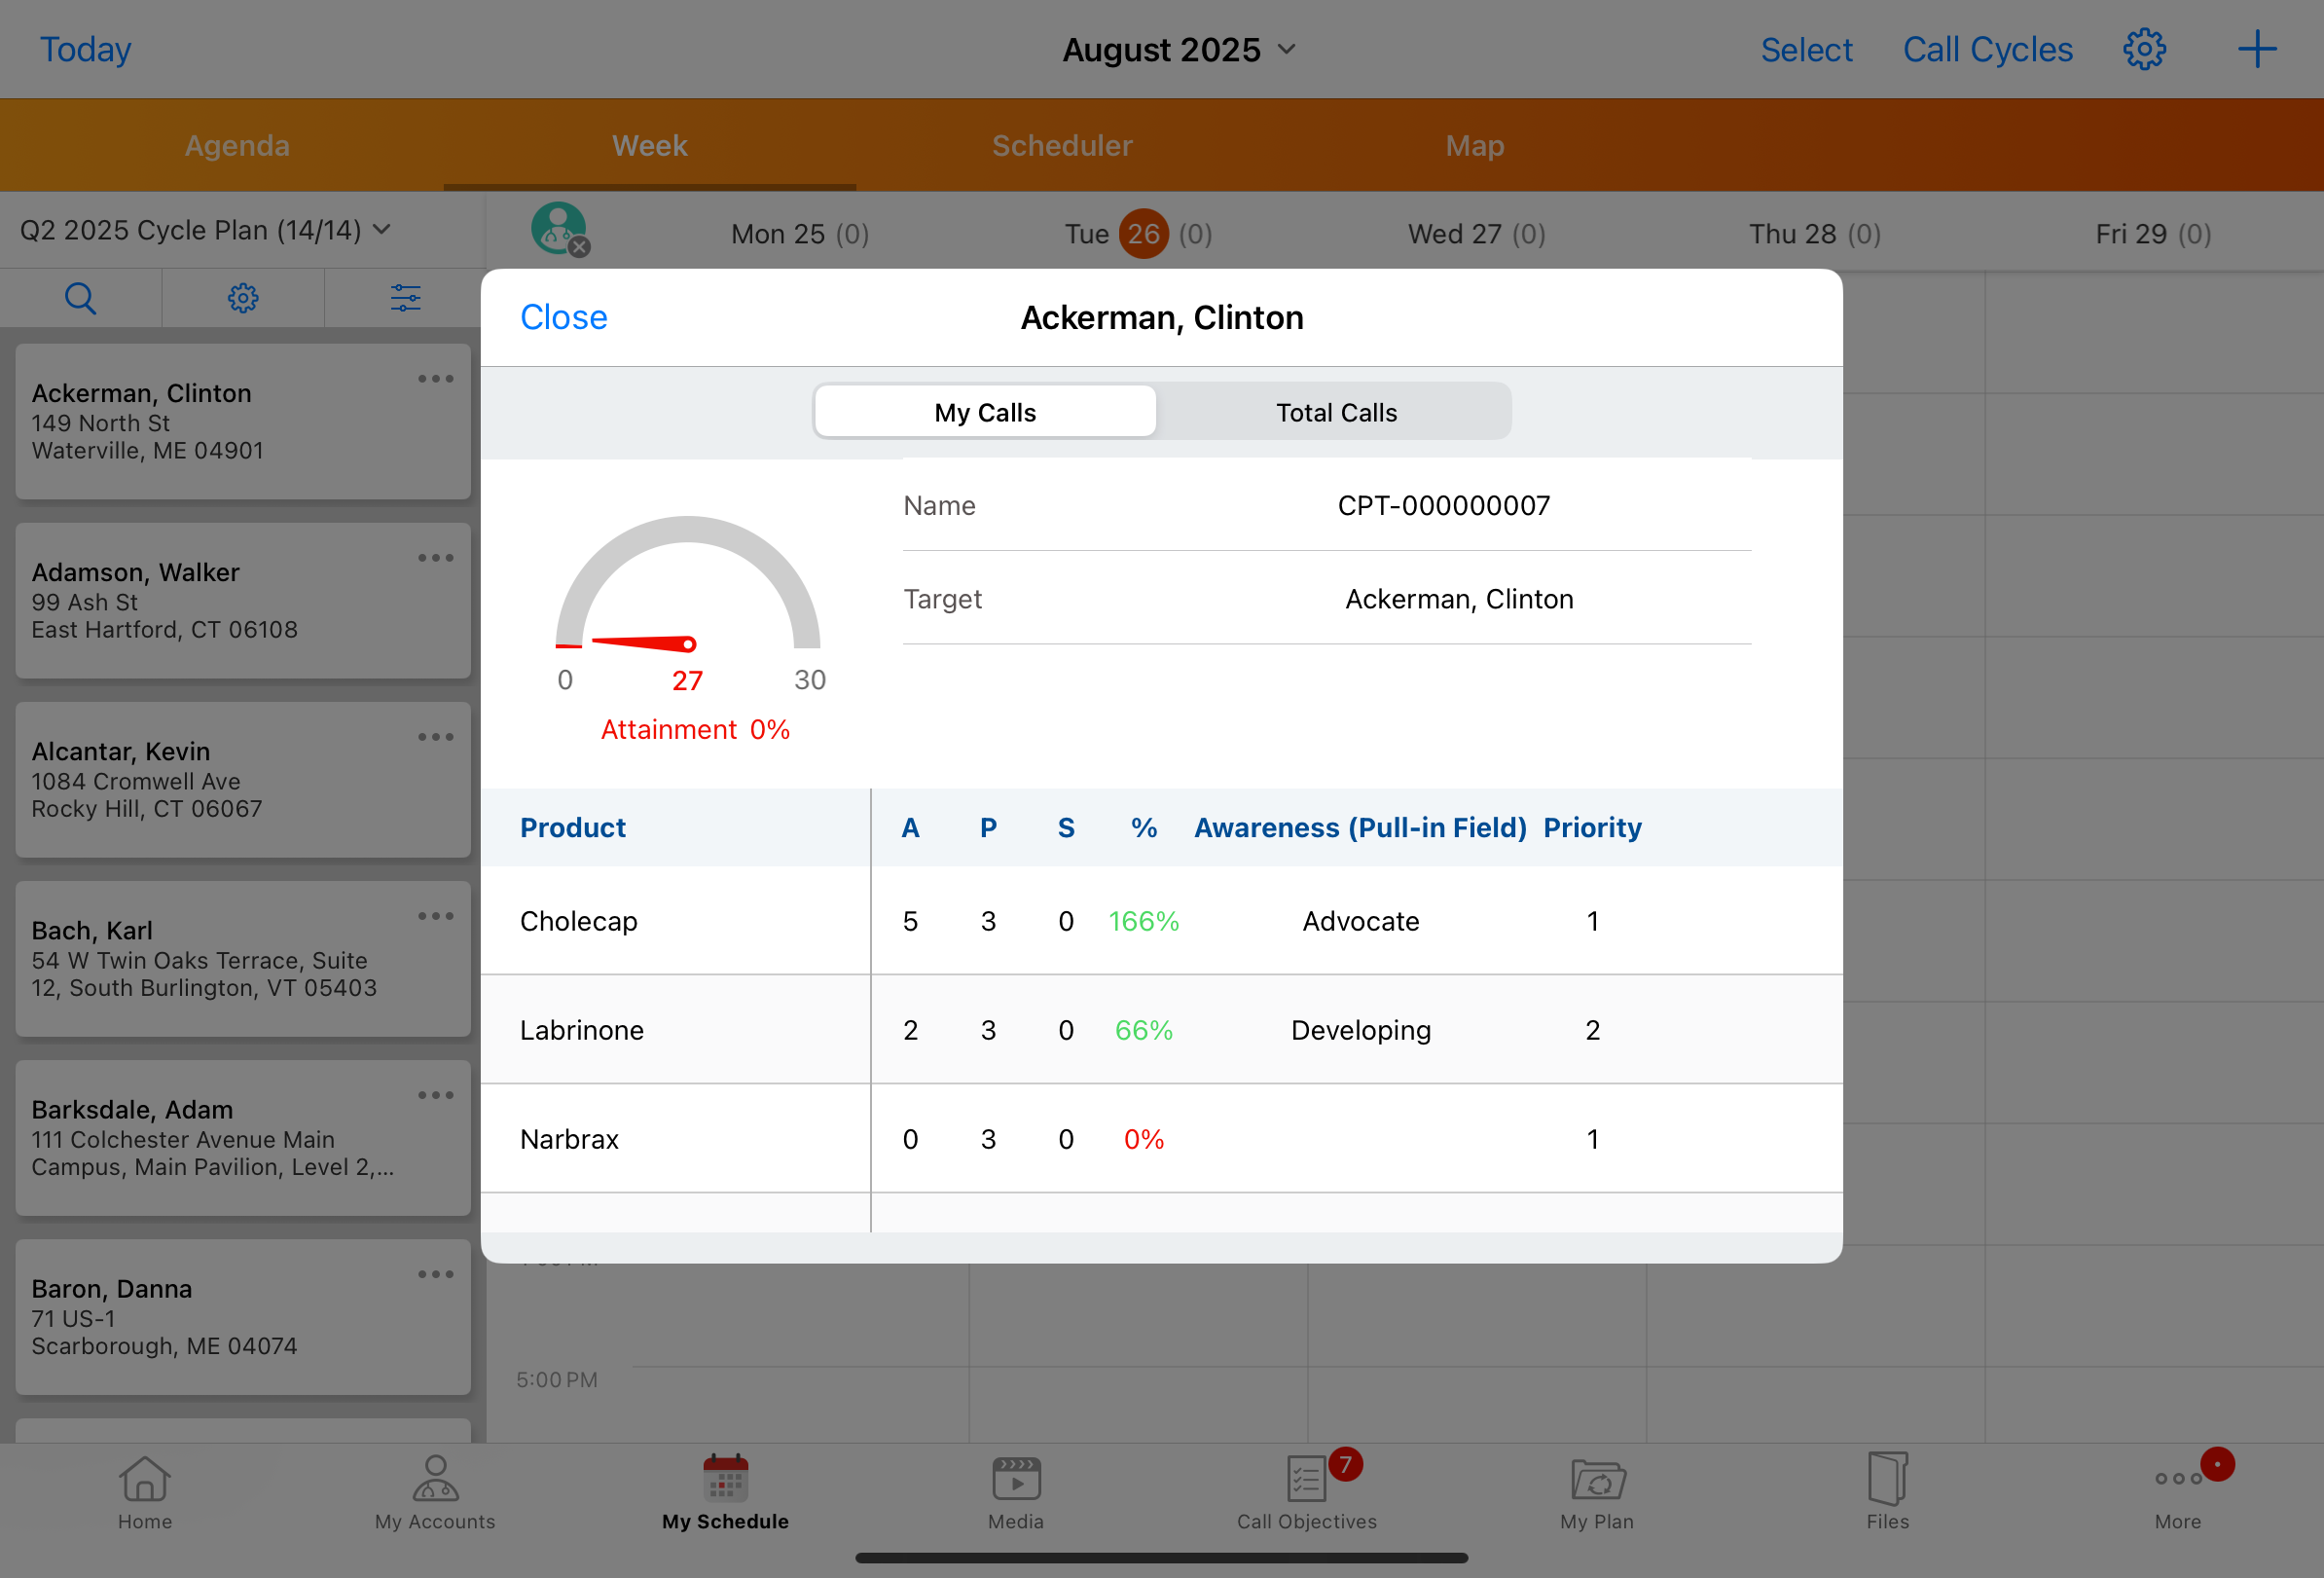Viewport: 2324px width, 1578px height.
Task: Toggle the user avatar filter icon
Action: click(x=559, y=229)
